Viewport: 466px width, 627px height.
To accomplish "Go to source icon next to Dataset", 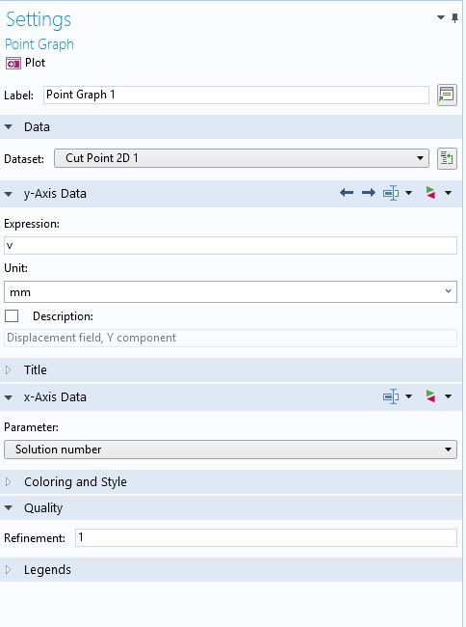I will coord(447,159).
